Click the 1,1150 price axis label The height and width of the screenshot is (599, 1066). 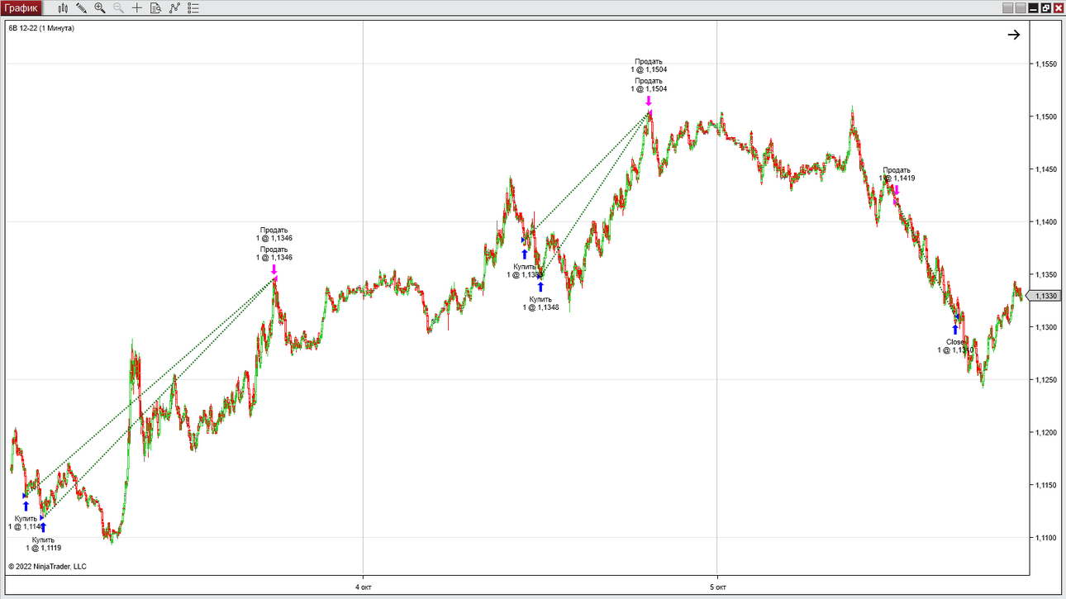coord(1046,485)
